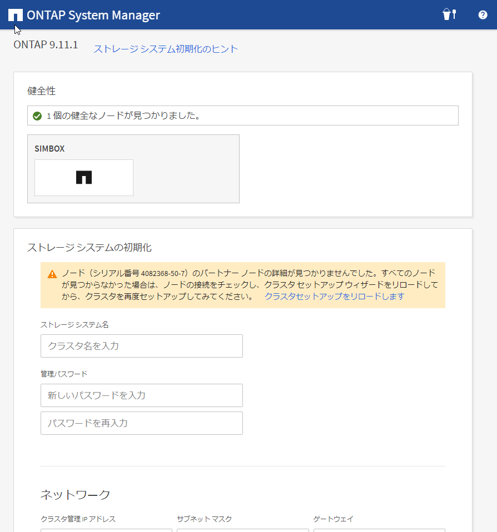497x532 pixels.
Task: Click the ゲートウェイ label
Action: click(x=334, y=519)
